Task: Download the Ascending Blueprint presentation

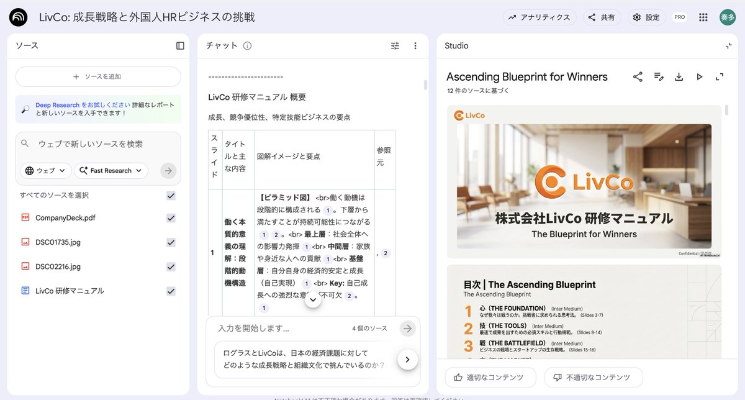Action: click(679, 76)
